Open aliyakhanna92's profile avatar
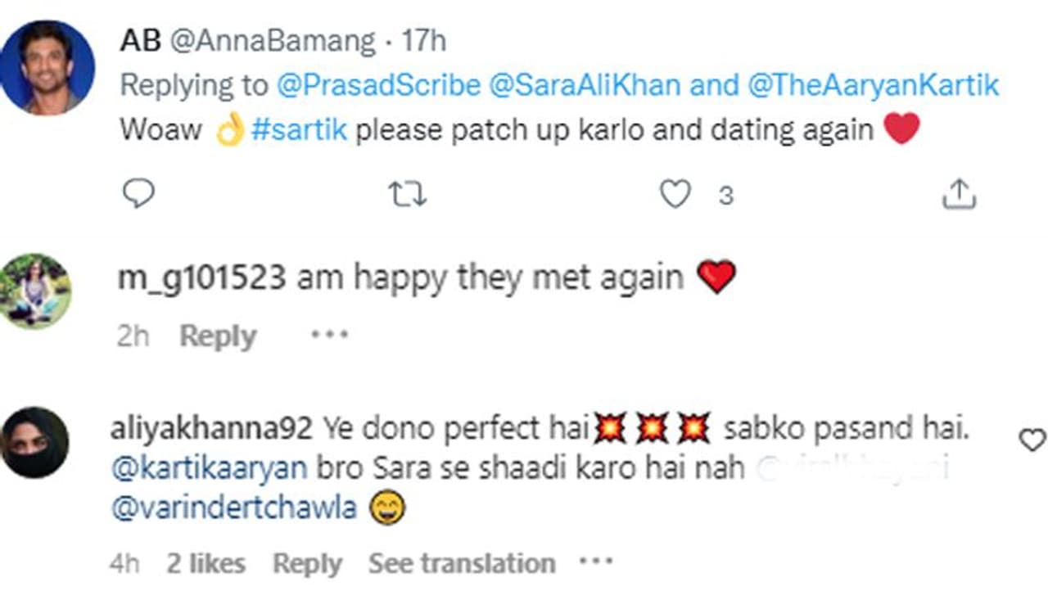This screenshot has width=1048, height=591. pyautogui.click(x=34, y=443)
